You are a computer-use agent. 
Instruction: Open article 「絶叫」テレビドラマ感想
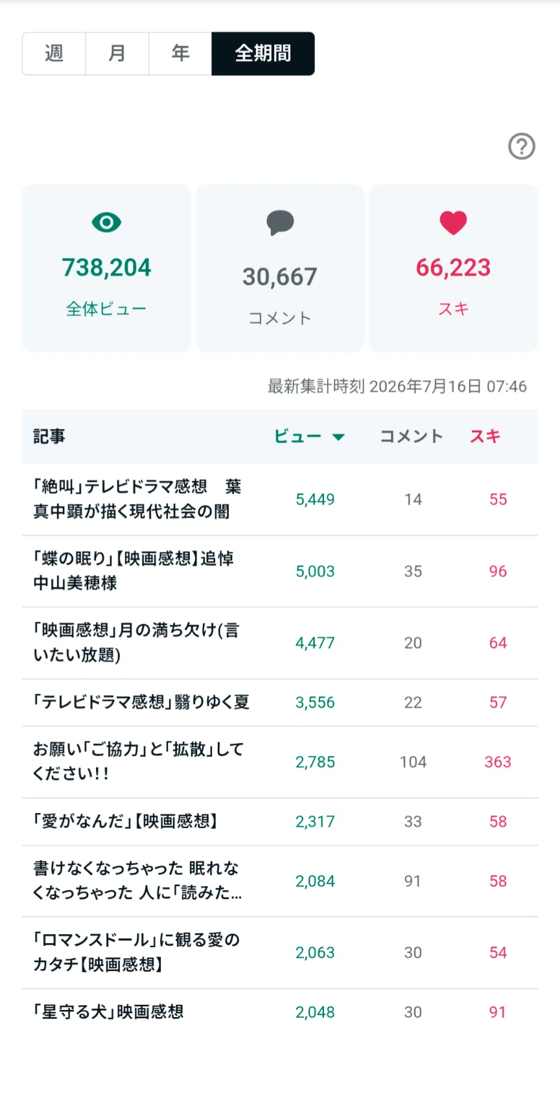[280, 499]
